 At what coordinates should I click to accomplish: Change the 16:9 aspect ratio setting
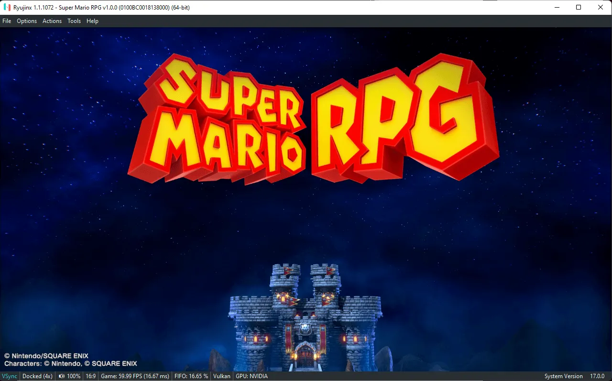pos(91,376)
